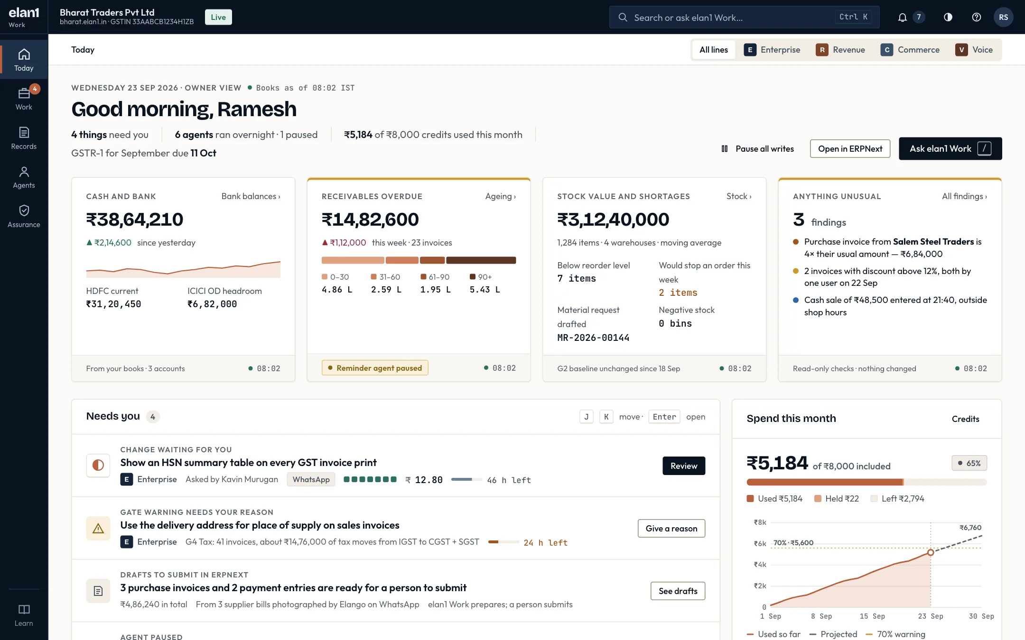Click the 7 notifications count badge
The image size is (1025, 640).
919,17
